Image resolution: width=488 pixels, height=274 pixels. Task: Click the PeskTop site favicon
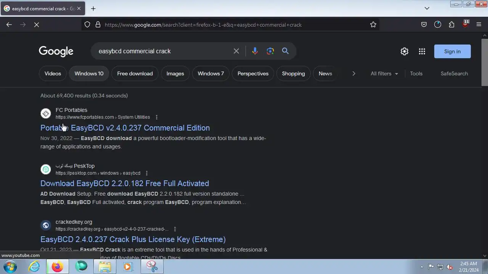[x=46, y=169]
